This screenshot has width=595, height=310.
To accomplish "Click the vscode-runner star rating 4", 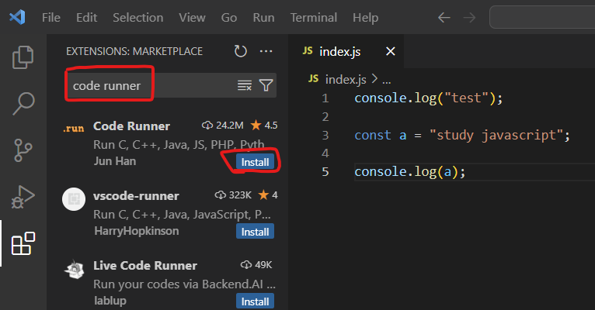I will pos(268,195).
